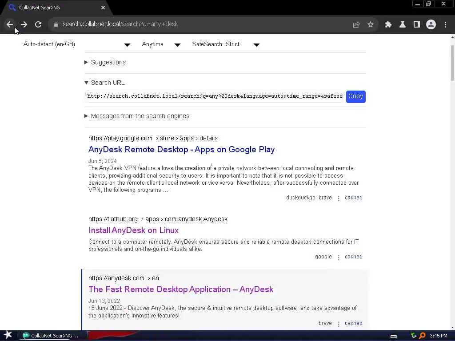Open the Auto-detect (en-GB) language dropdown

(x=77, y=44)
